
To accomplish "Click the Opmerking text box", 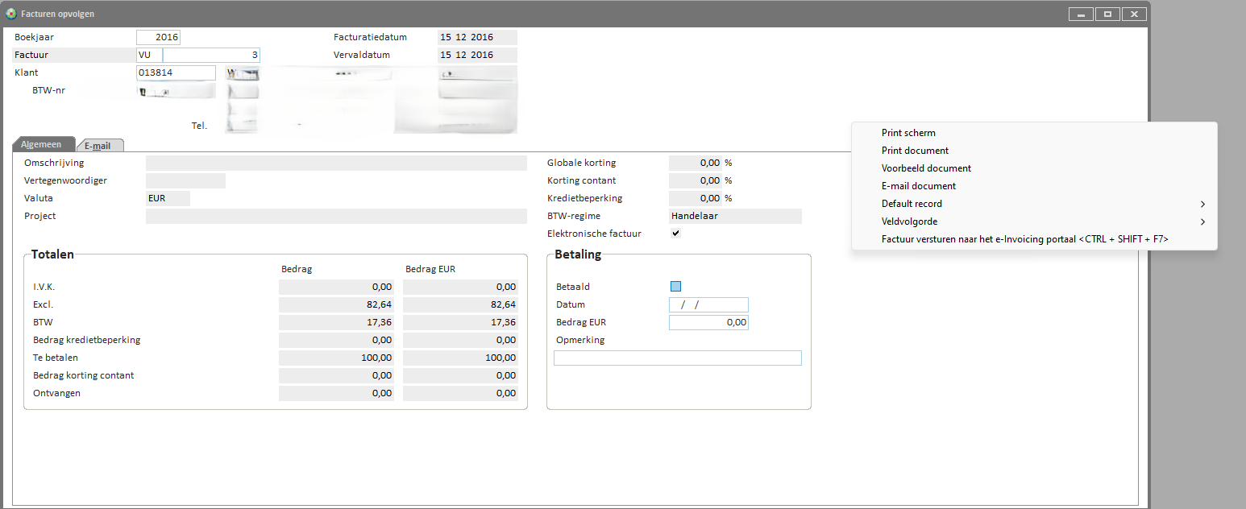I will 677,358.
